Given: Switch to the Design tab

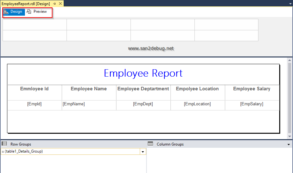Looking at the screenshot, I should (x=16, y=12).
